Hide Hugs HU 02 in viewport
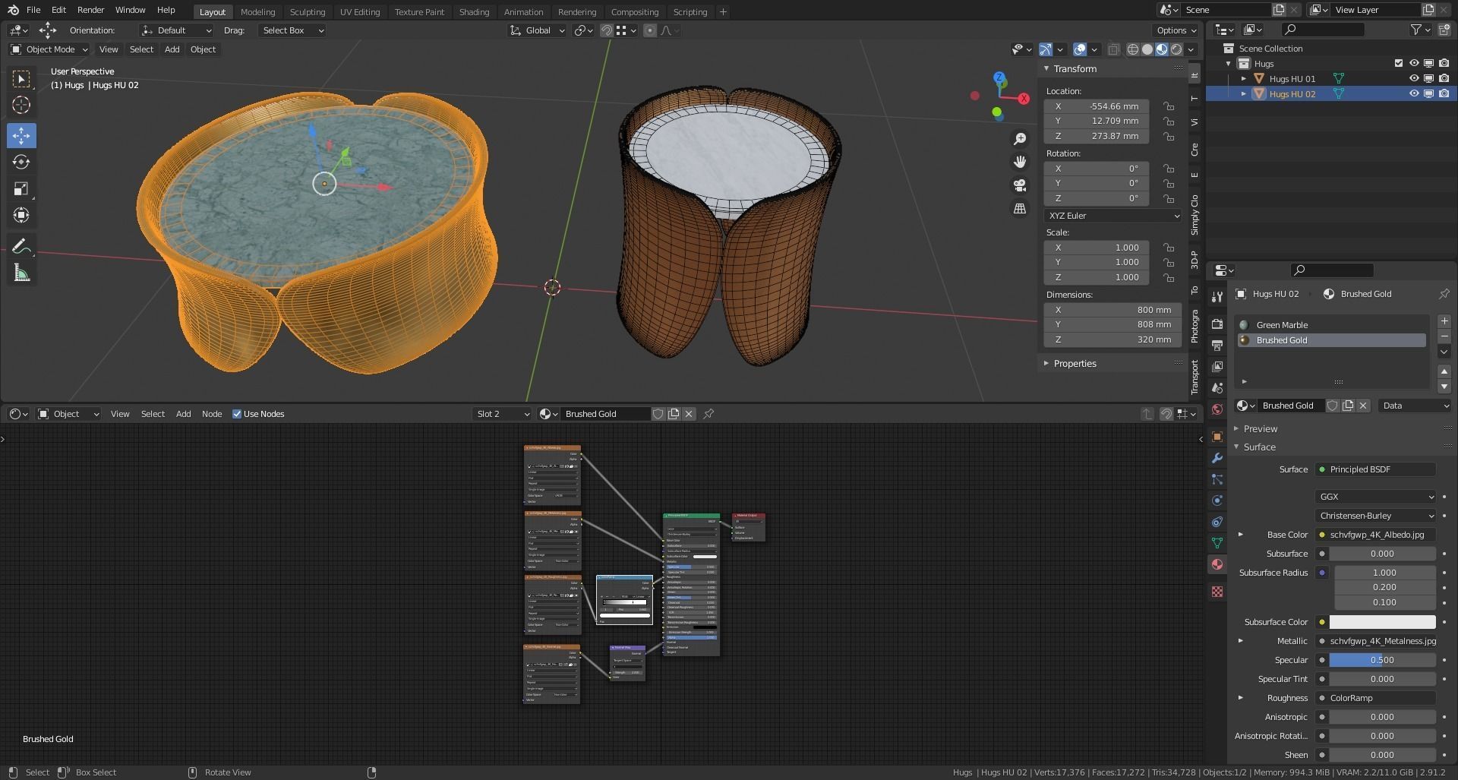Image resolution: width=1458 pixels, height=780 pixels. pos(1414,94)
